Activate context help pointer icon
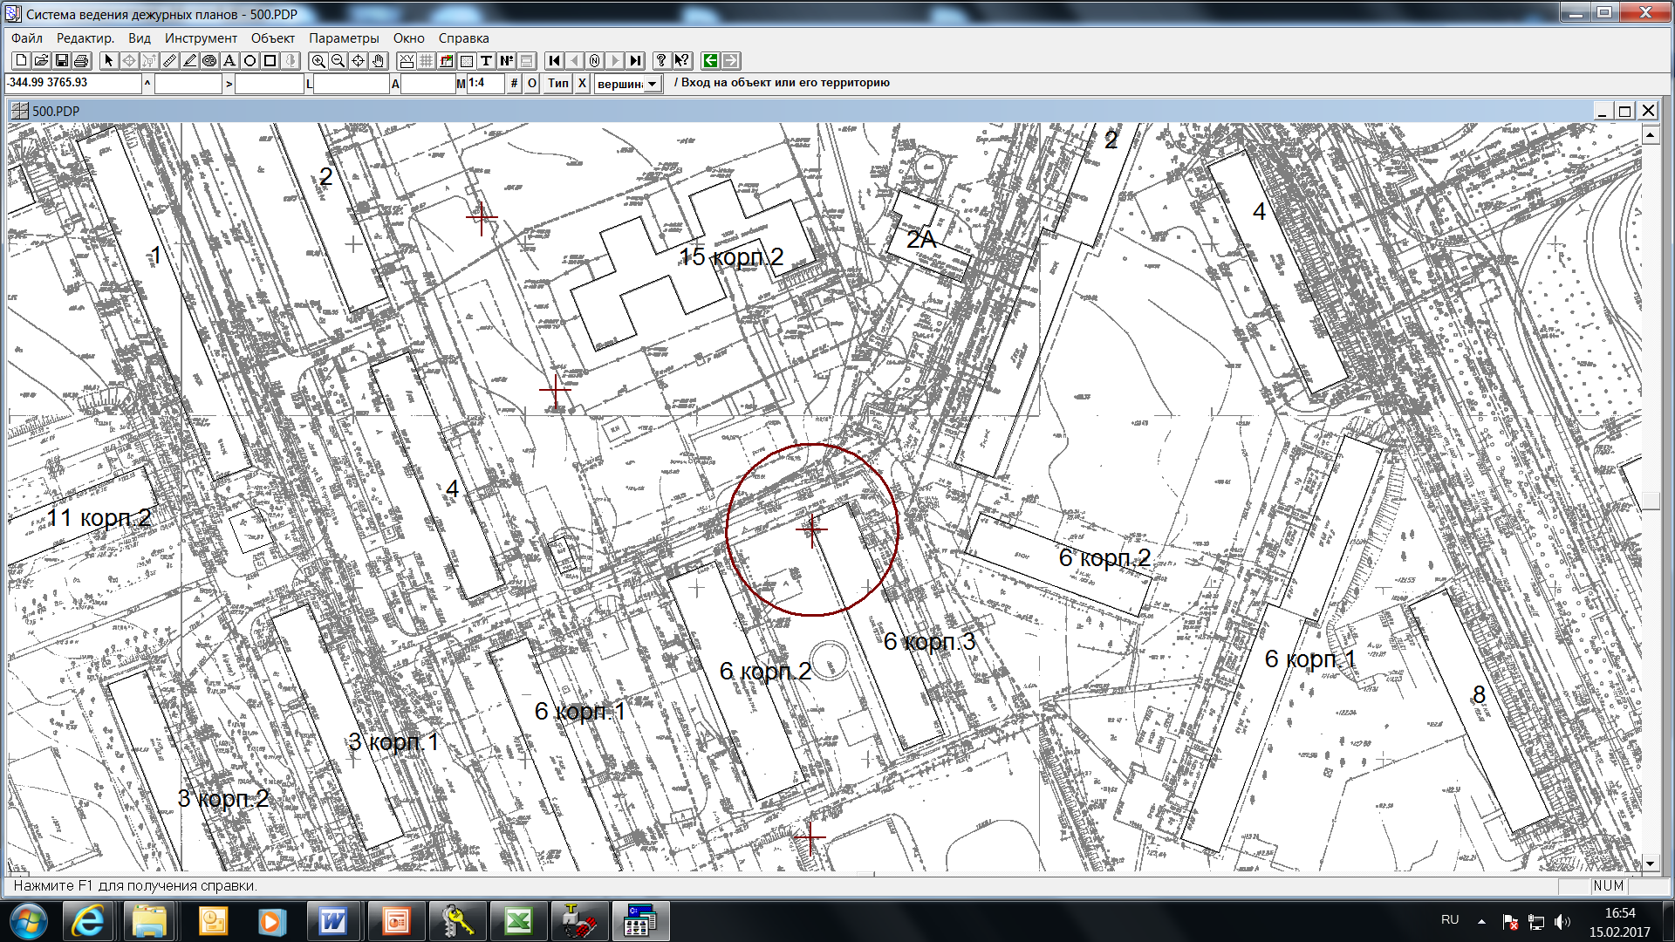Viewport: 1675px width, 942px height. (681, 60)
